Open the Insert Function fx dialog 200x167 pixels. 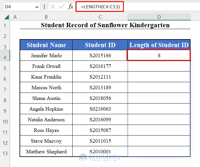[x=71, y=7]
